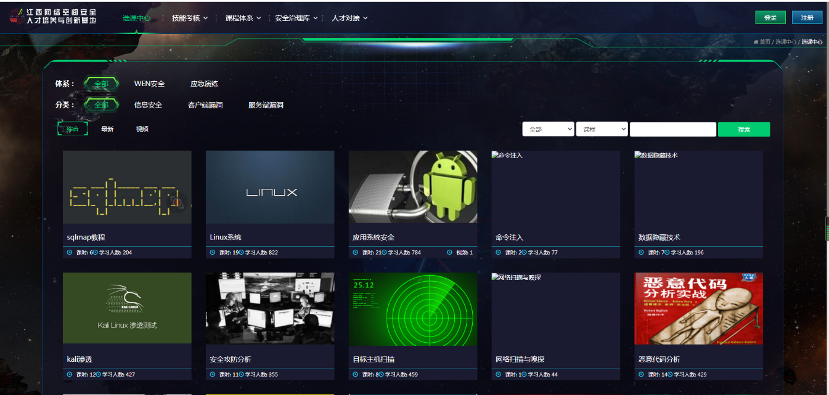Open the 安全攻防分析 course title

(x=231, y=359)
